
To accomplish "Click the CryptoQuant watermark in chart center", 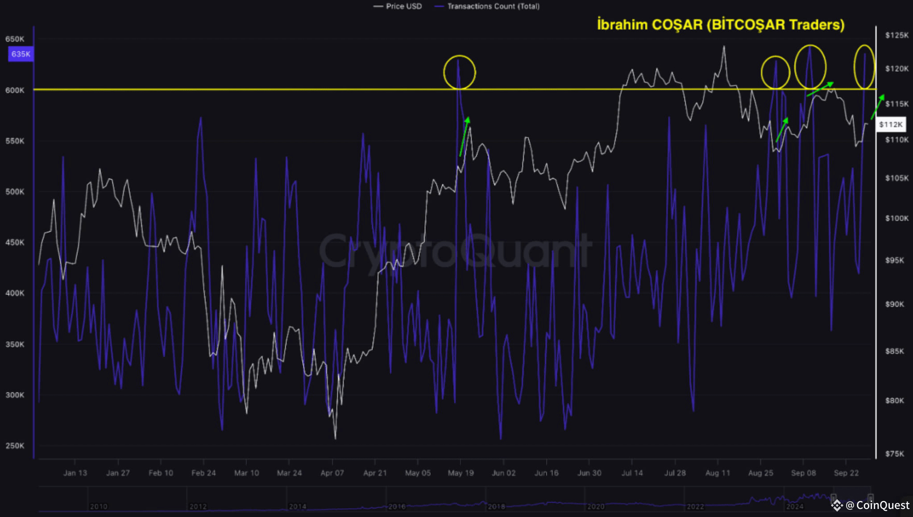I will [x=455, y=251].
